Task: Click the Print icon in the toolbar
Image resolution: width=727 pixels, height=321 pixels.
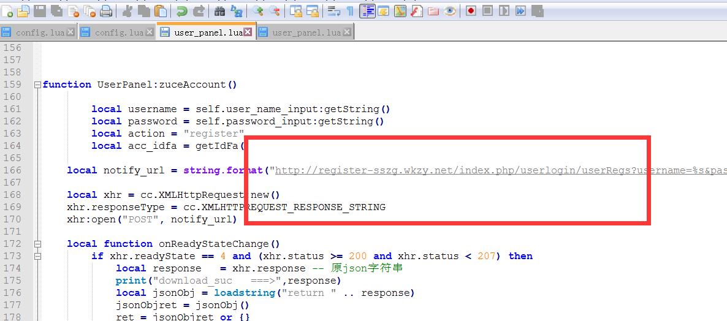Action: tap(106, 10)
